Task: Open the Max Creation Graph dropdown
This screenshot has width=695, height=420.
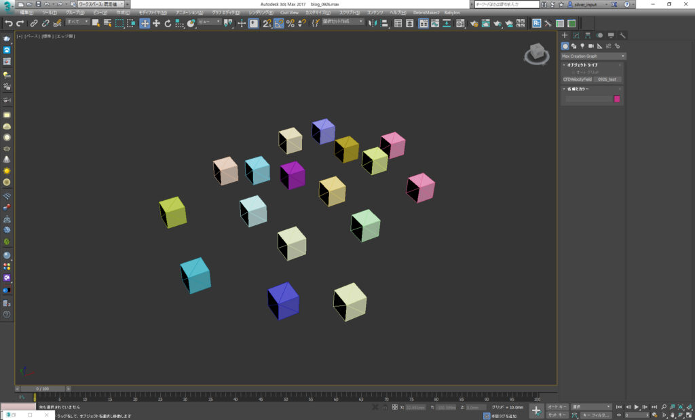Action: point(593,56)
